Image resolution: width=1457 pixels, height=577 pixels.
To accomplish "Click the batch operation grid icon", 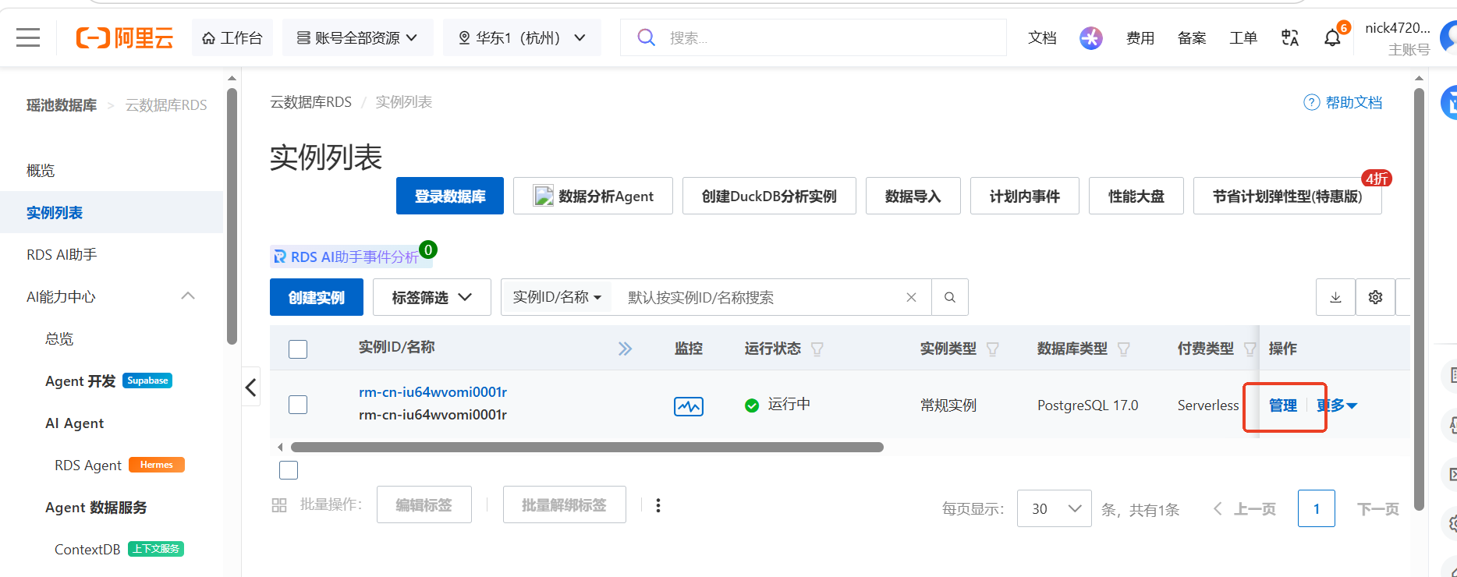I will tap(279, 505).
